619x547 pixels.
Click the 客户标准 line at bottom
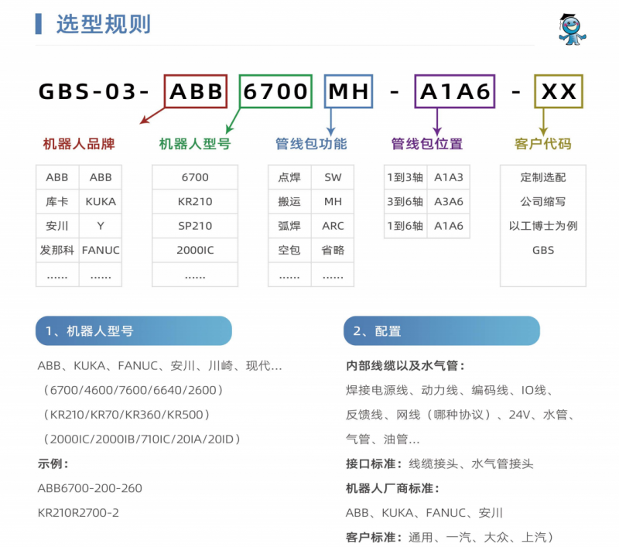pos(450,537)
